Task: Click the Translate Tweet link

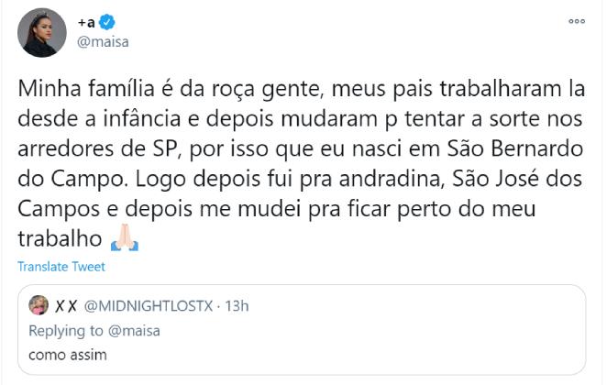Action: [61, 267]
